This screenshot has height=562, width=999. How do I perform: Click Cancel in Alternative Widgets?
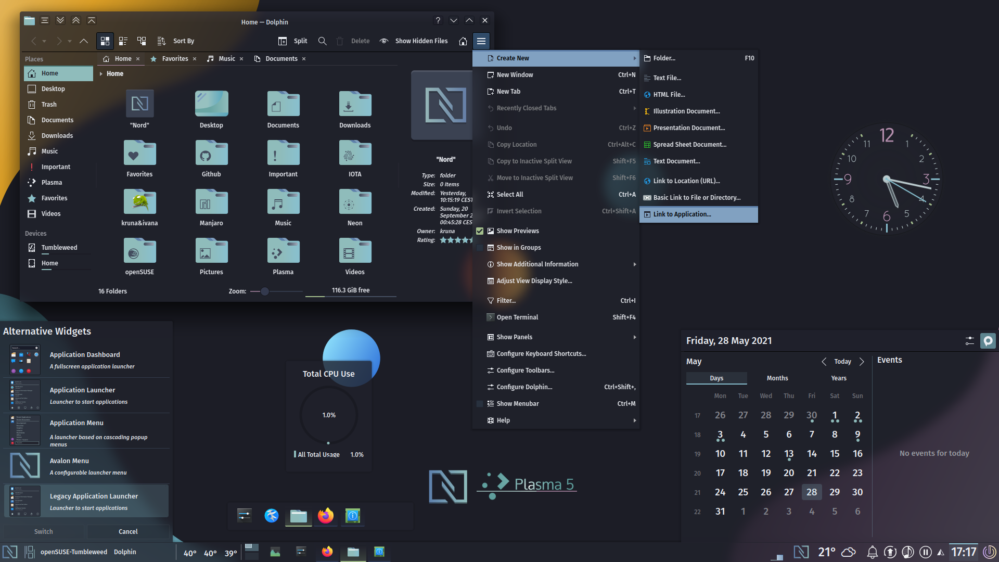tap(128, 532)
